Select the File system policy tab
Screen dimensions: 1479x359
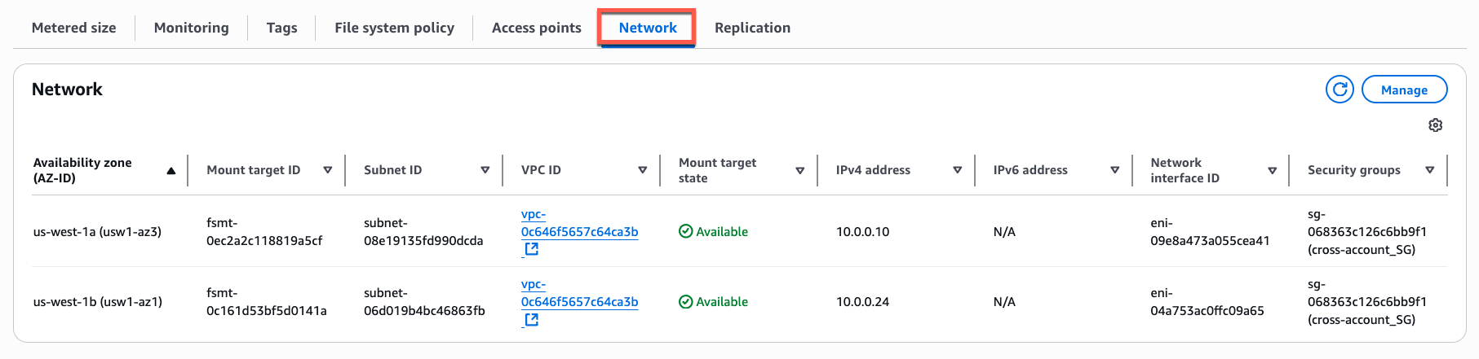394,28
